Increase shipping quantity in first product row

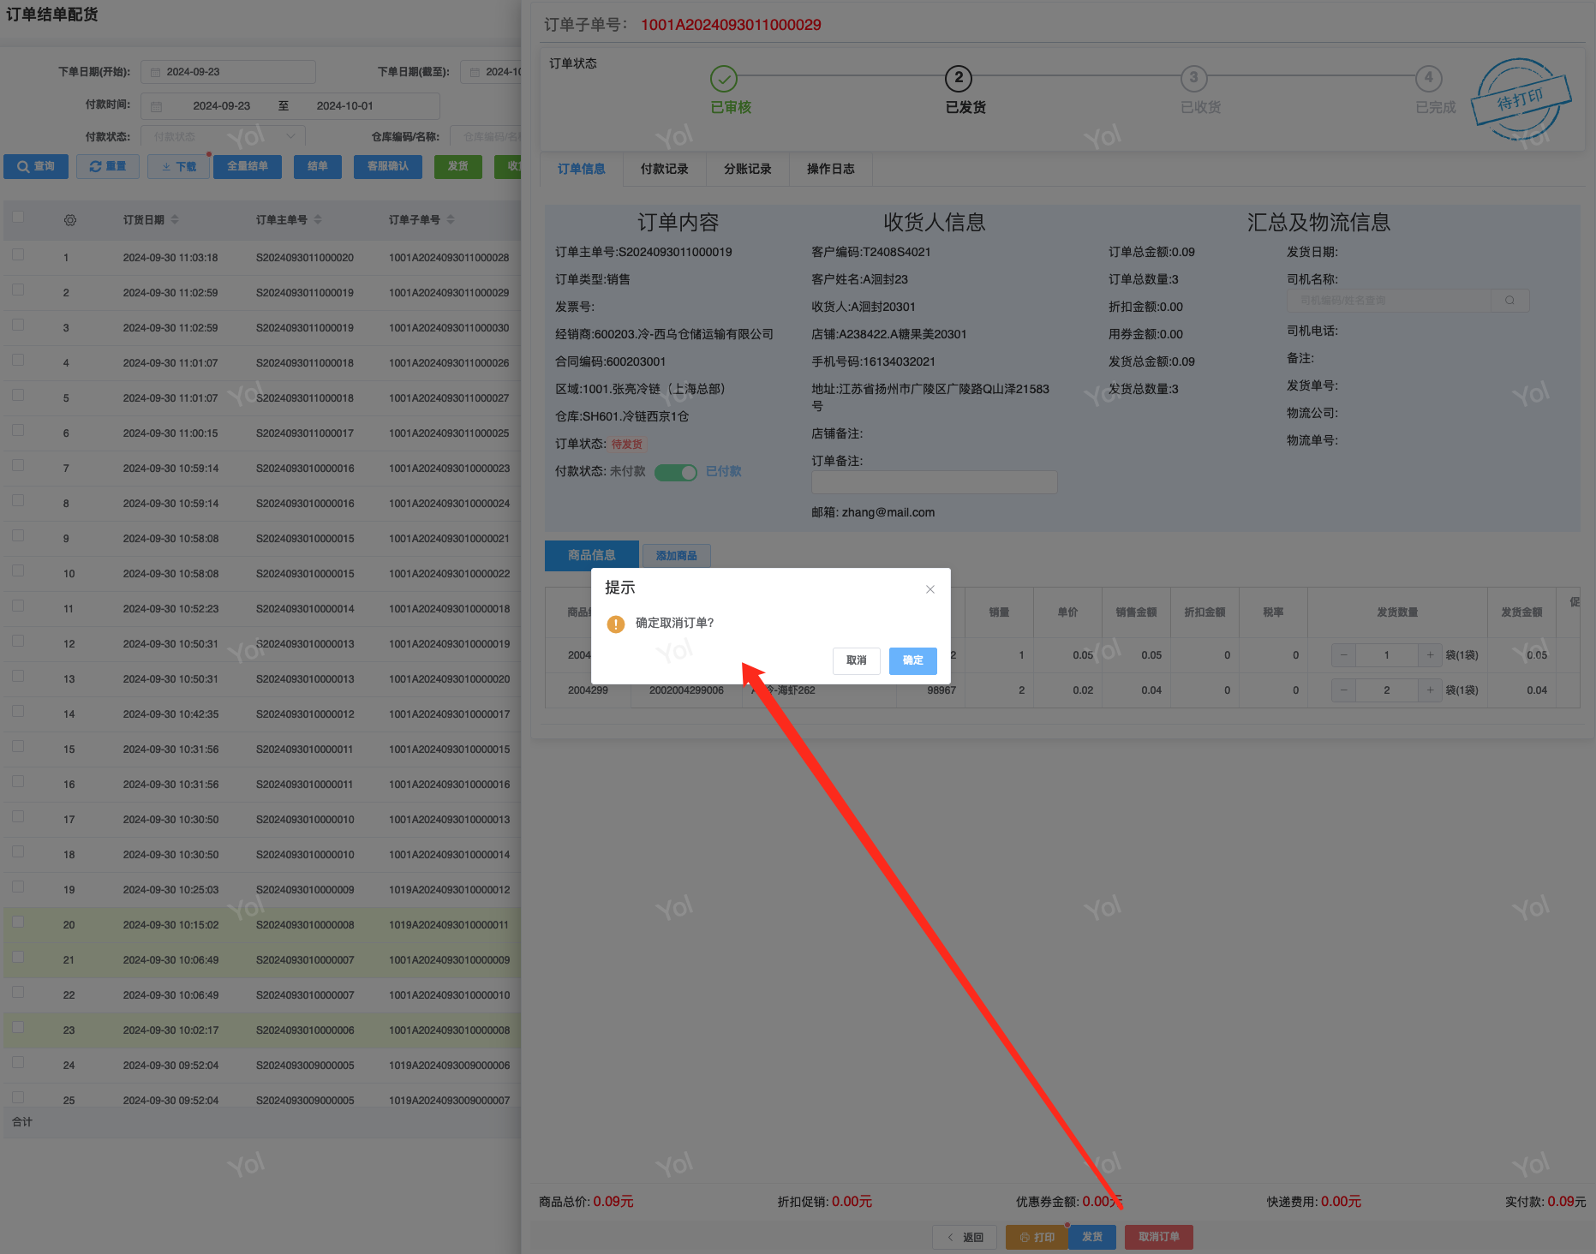tap(1429, 655)
